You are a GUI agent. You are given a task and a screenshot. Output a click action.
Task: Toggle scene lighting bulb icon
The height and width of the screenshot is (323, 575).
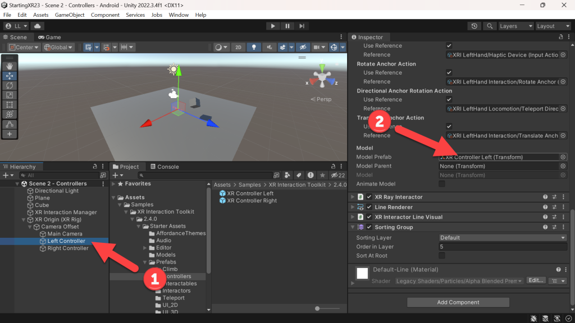click(254, 47)
